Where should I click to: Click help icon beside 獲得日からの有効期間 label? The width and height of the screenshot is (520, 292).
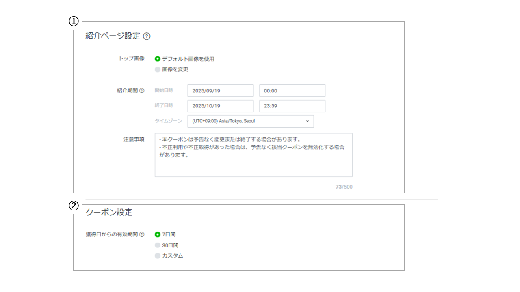point(142,234)
